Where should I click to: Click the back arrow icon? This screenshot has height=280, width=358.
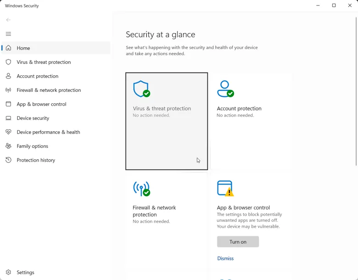[8, 20]
